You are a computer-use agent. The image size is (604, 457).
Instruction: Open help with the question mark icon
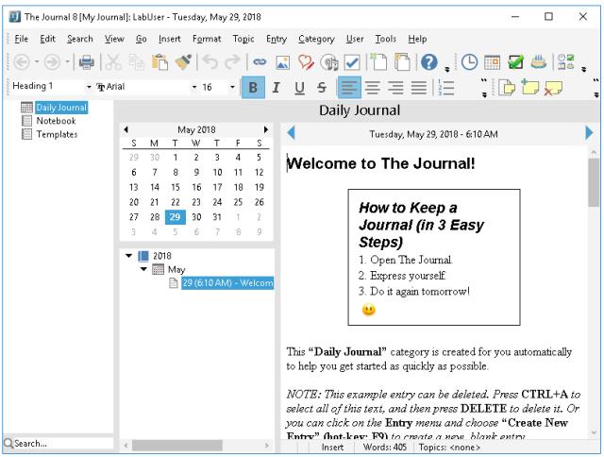point(429,62)
